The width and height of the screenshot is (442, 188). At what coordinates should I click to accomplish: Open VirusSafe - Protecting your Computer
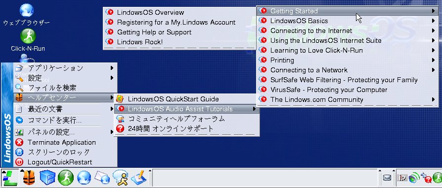(347, 90)
